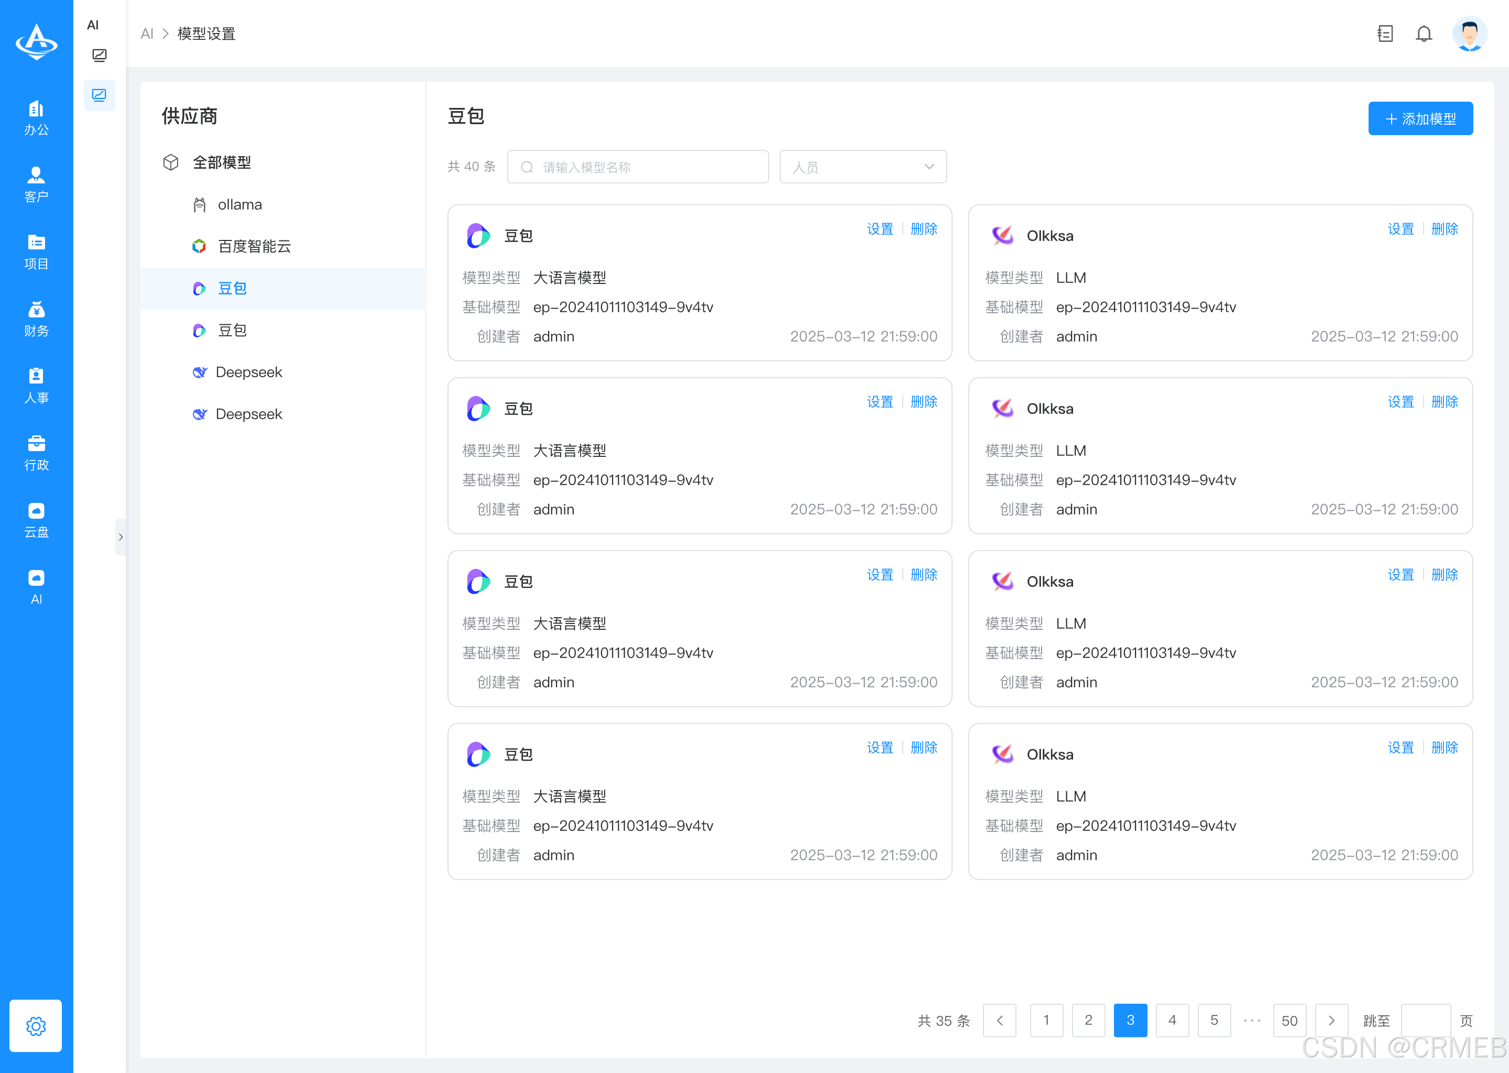Open the 人员 filter dropdown
Screen dimensions: 1509x1073
(x=862, y=167)
